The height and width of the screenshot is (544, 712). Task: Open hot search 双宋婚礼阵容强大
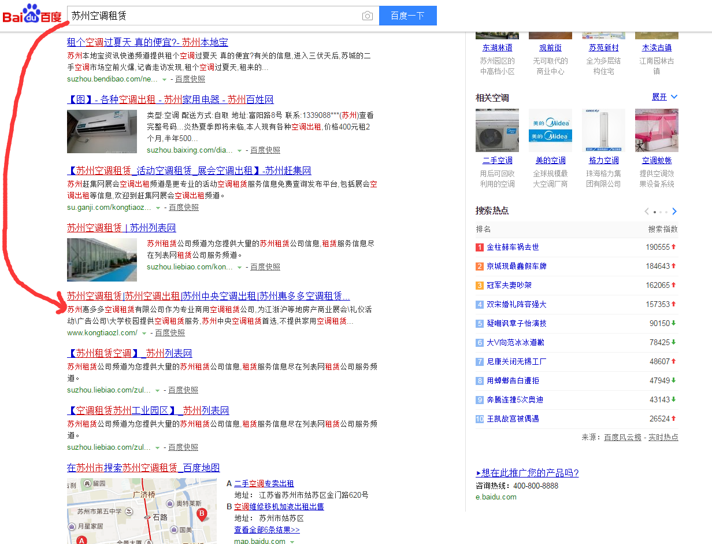tap(517, 304)
